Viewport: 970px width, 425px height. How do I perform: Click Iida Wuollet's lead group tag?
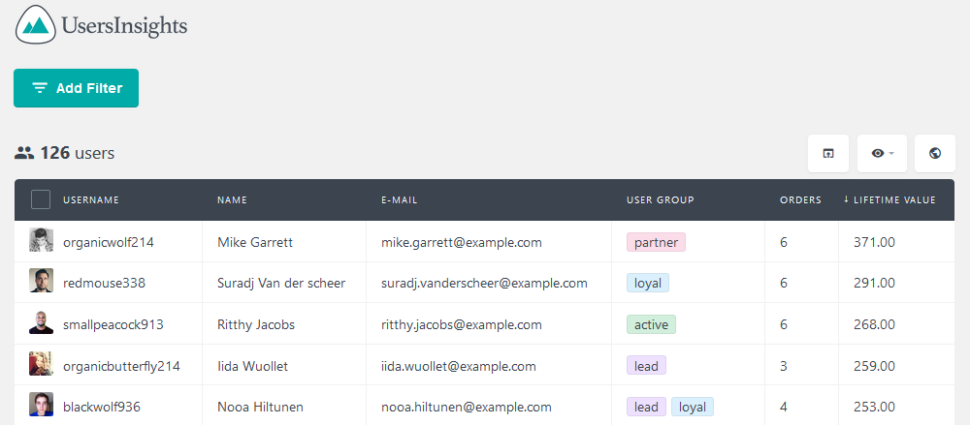click(646, 366)
